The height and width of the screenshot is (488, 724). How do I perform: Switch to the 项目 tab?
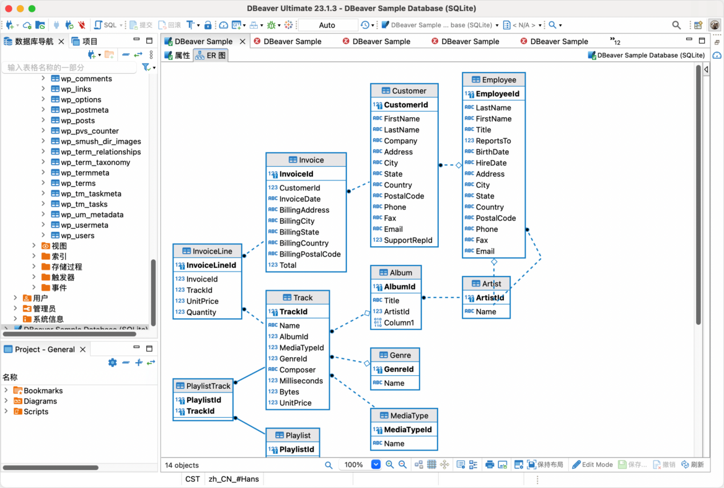click(x=85, y=42)
